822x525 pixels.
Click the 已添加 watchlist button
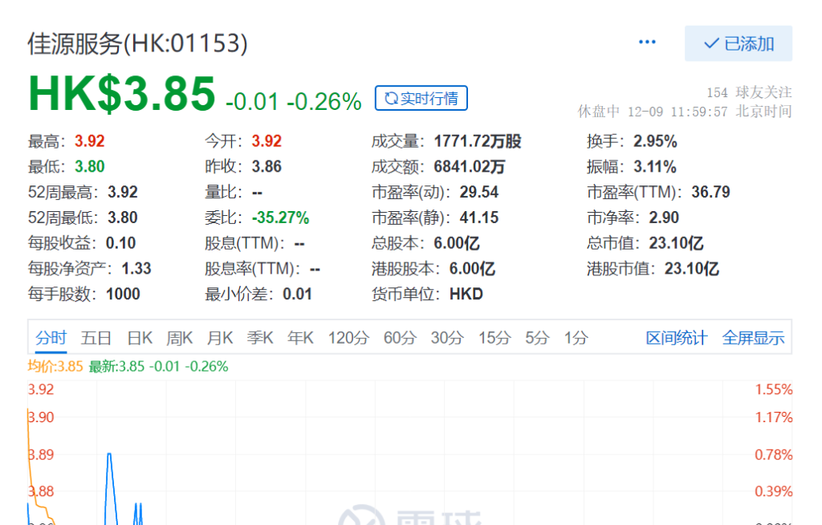click(739, 43)
